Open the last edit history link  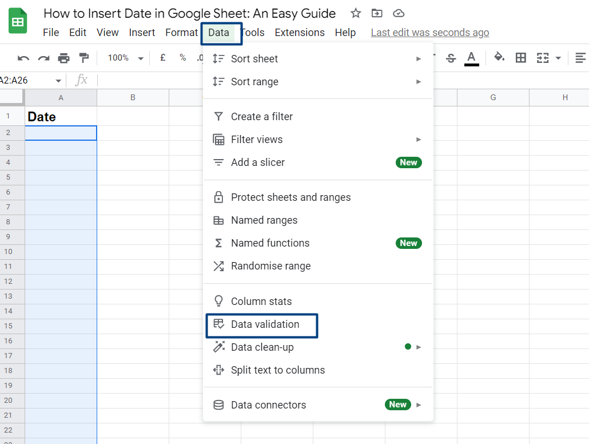pyautogui.click(x=429, y=33)
